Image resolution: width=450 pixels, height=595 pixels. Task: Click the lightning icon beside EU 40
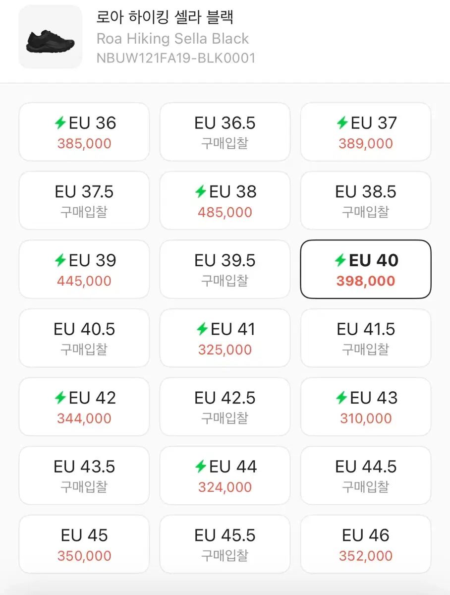coord(340,260)
